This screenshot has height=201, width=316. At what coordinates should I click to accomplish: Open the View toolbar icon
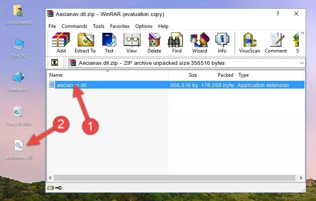tap(132, 43)
